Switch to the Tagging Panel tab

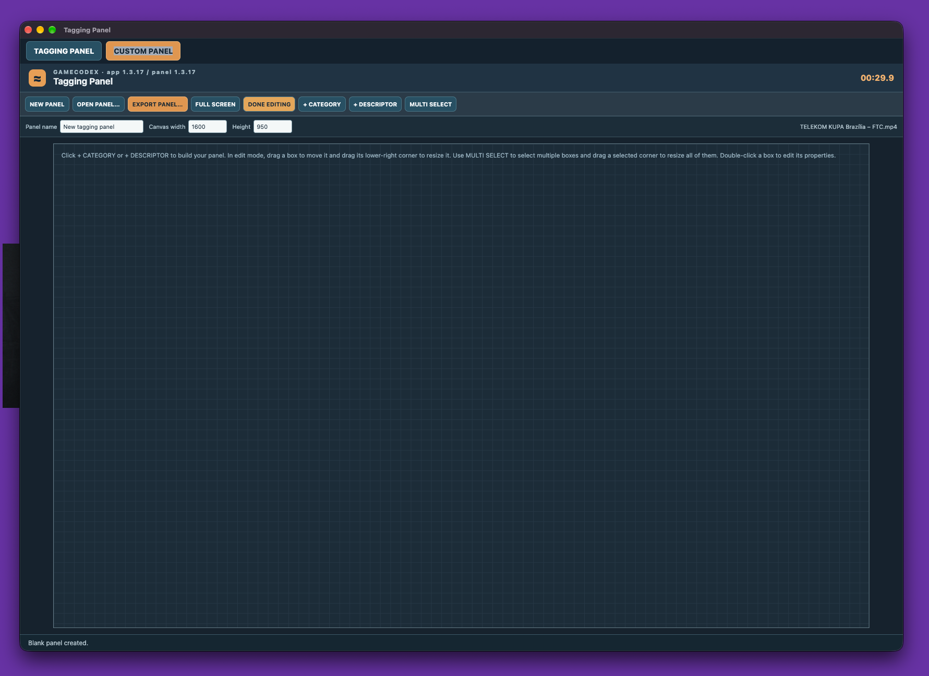[64, 51]
